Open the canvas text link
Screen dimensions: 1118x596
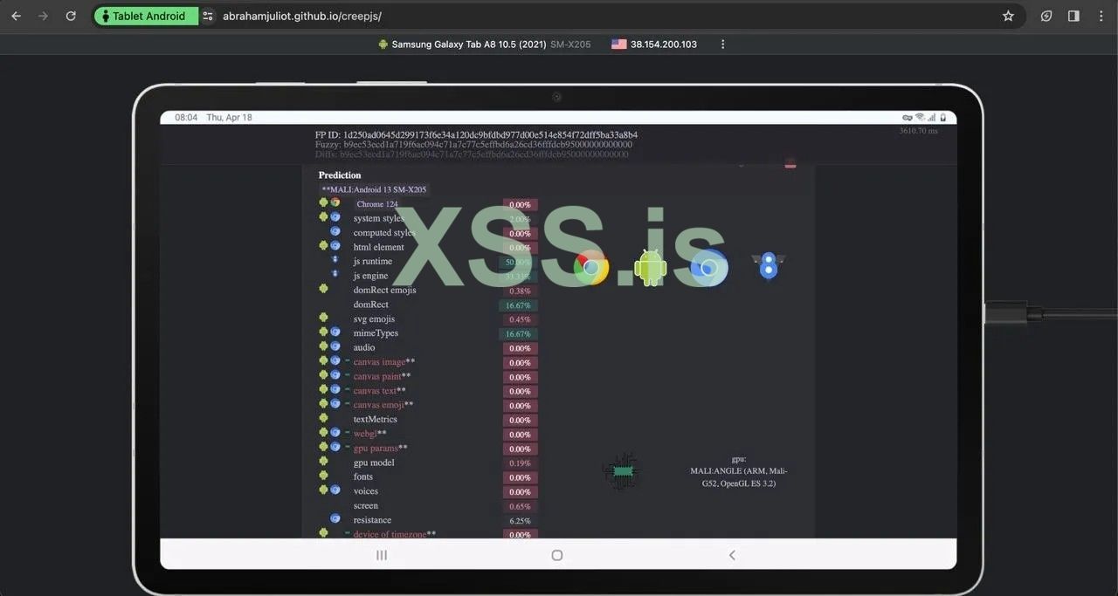[x=375, y=391]
